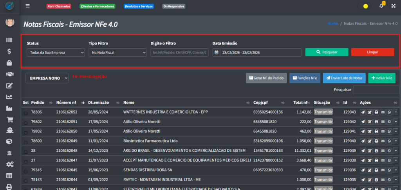Click the green Pesquisar button

(x=327, y=52)
